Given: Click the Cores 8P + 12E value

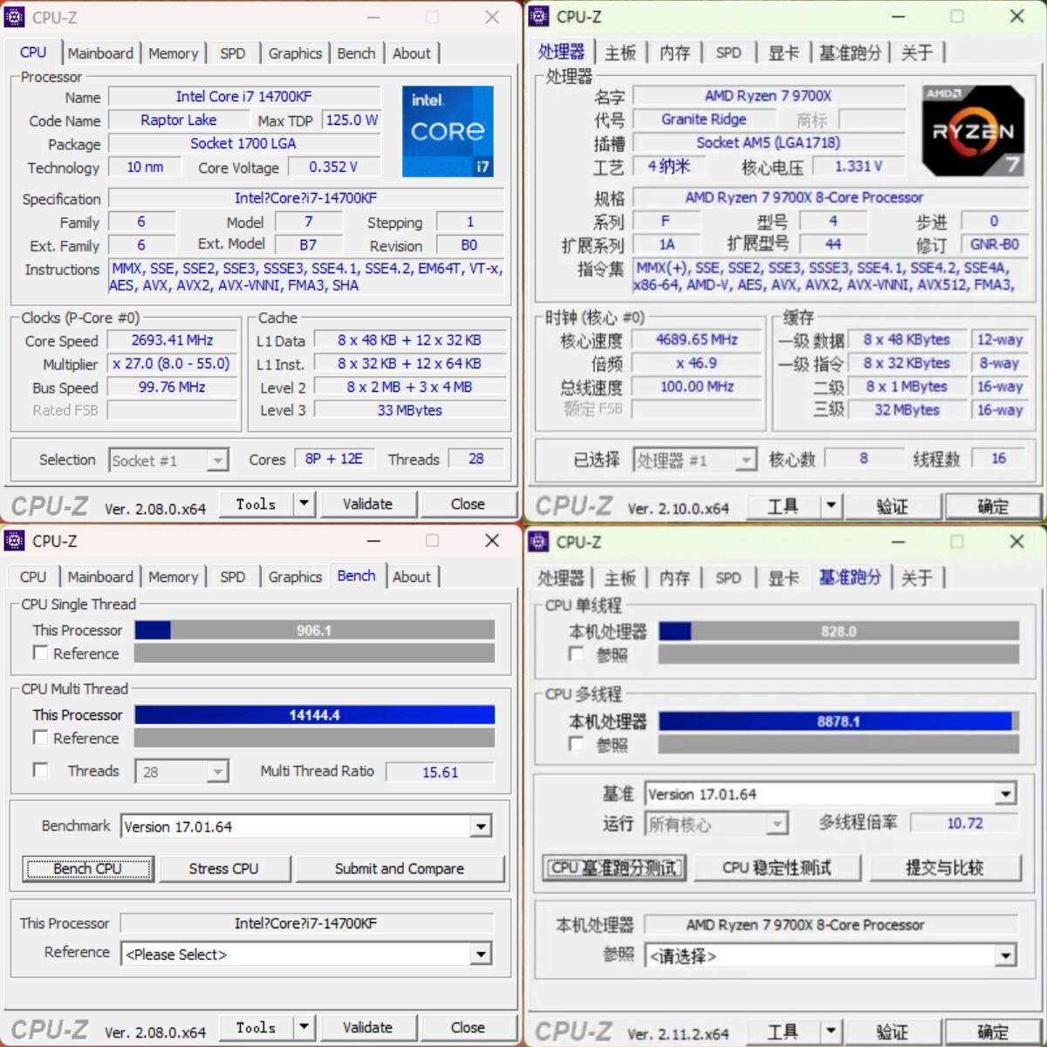Looking at the screenshot, I should click(x=334, y=459).
